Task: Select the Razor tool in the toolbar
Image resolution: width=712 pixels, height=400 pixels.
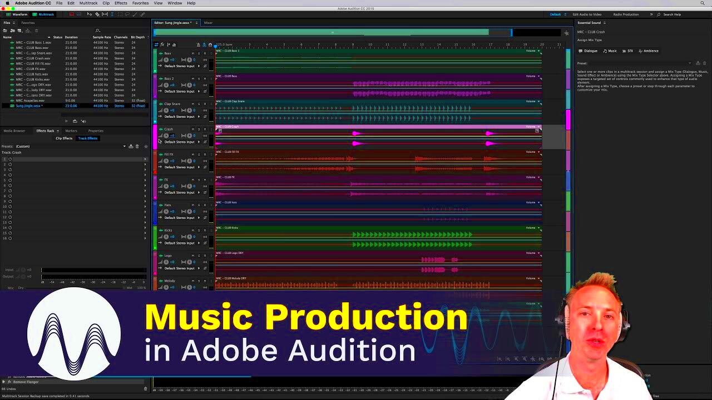Action: tap(98, 14)
